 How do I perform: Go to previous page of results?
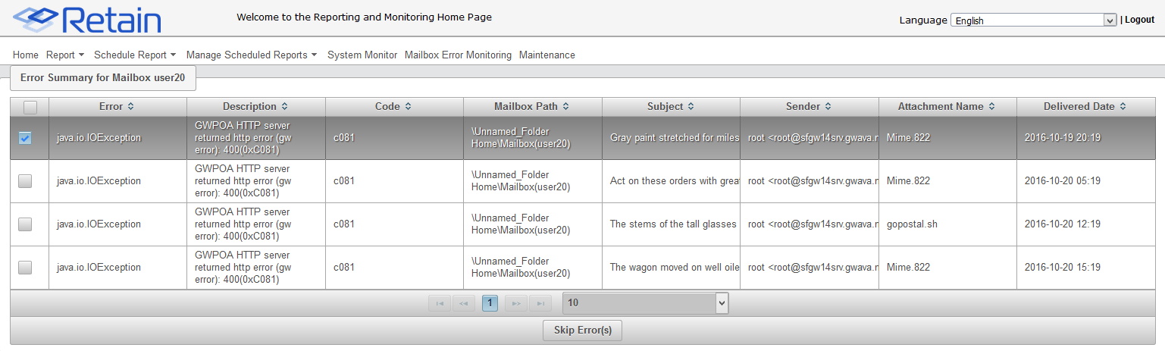(464, 304)
